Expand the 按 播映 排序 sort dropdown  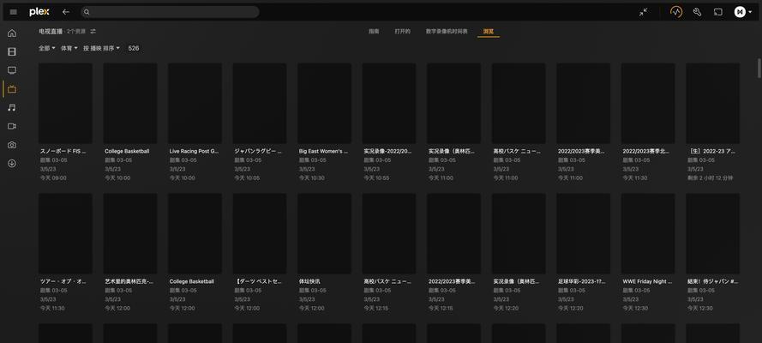101,48
